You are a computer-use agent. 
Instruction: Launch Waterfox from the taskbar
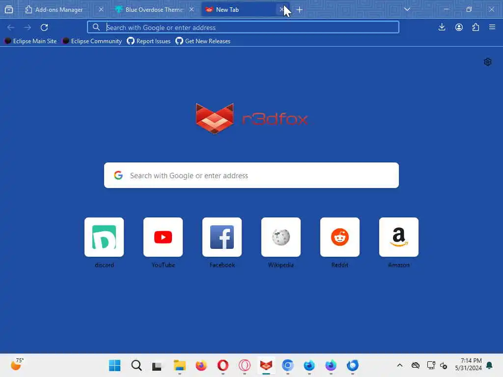[x=309, y=365]
